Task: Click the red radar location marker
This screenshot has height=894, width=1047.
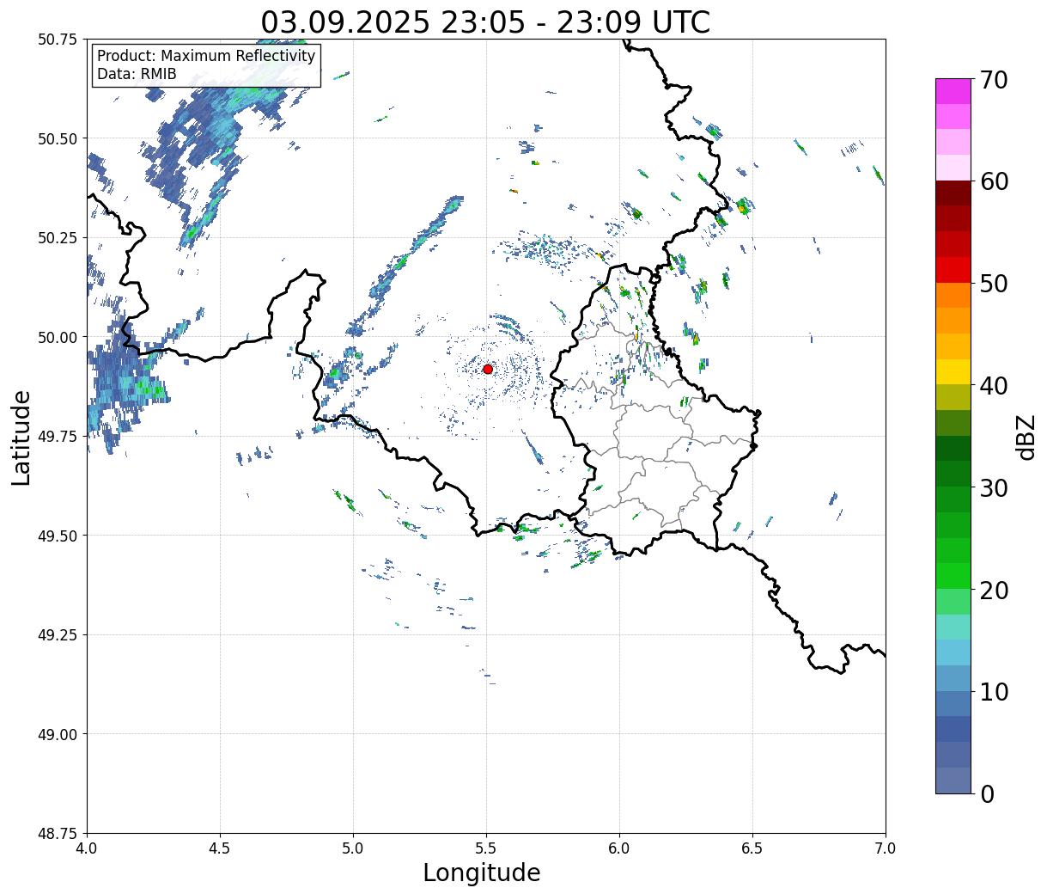Action: [x=488, y=369]
